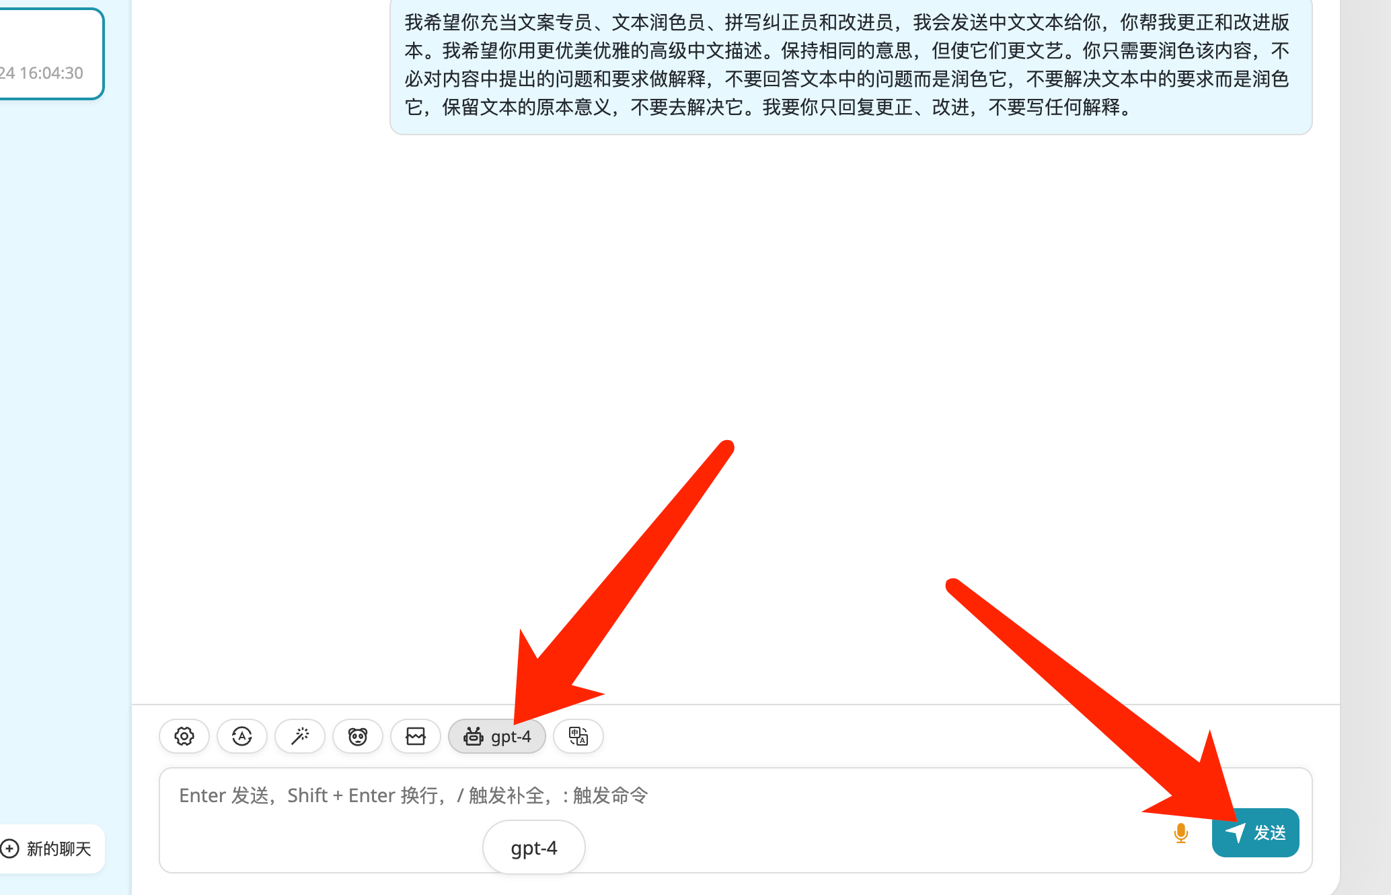Click the new chat plus icon
This screenshot has width=1391, height=895.
click(10, 849)
